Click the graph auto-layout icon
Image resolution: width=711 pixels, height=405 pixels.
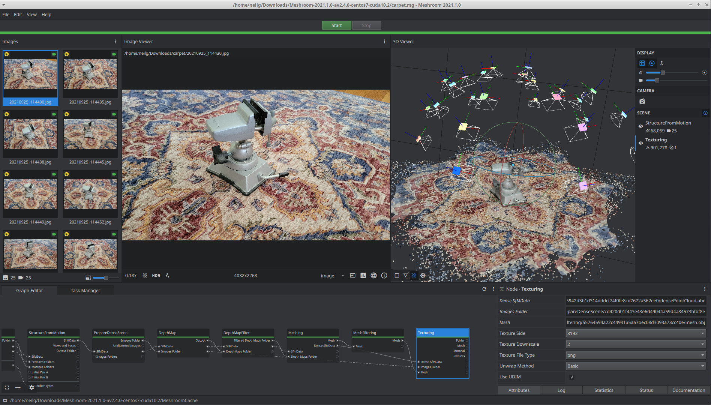18,387
